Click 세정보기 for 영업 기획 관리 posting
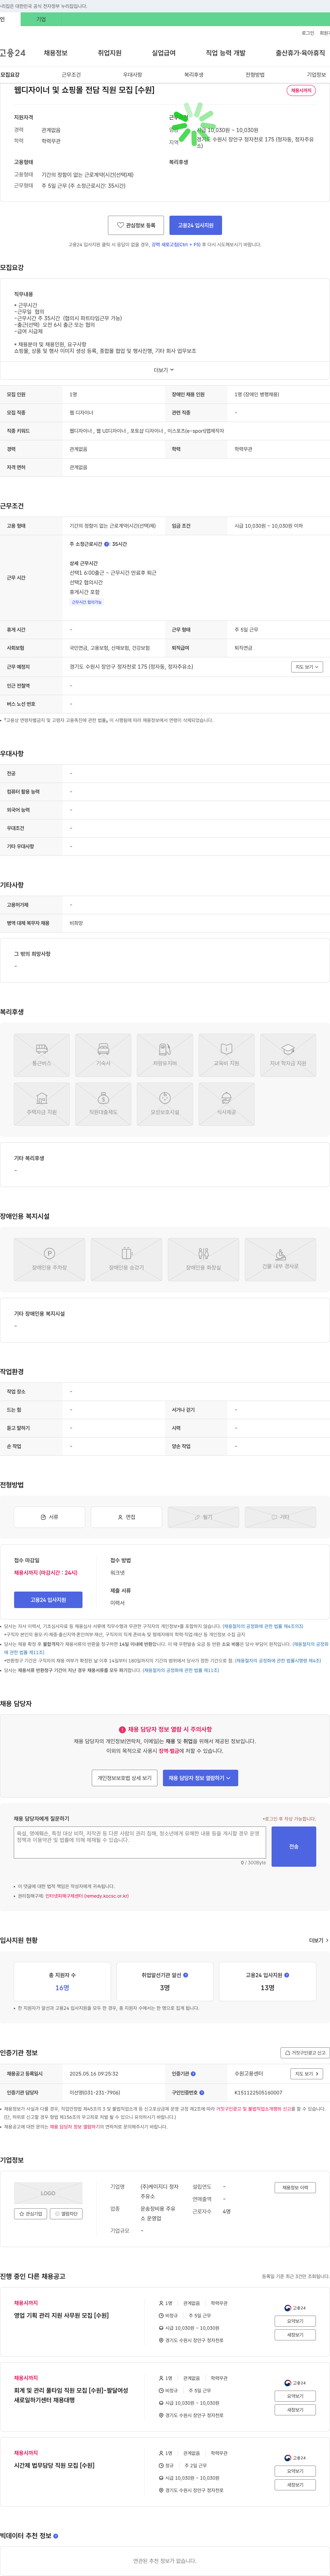 (295, 2335)
